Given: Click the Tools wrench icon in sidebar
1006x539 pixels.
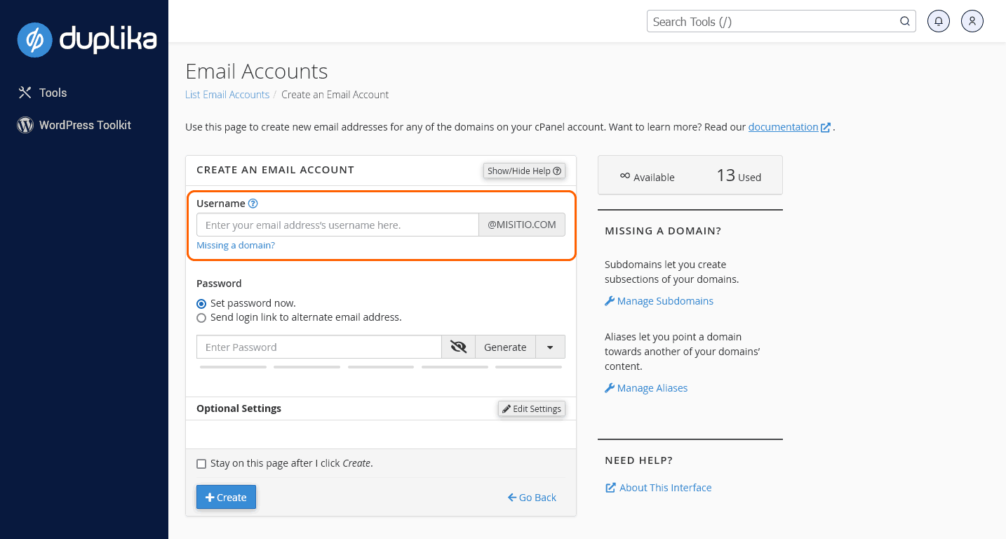Looking at the screenshot, I should tap(25, 93).
